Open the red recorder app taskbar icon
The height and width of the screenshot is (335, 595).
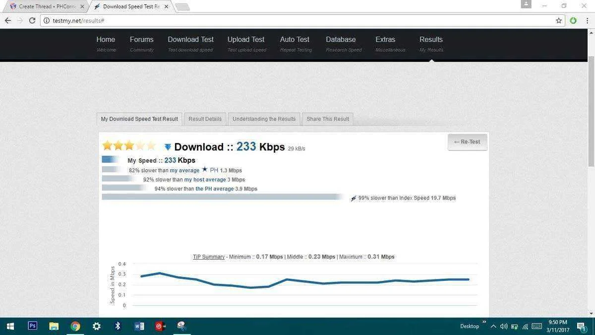161,326
